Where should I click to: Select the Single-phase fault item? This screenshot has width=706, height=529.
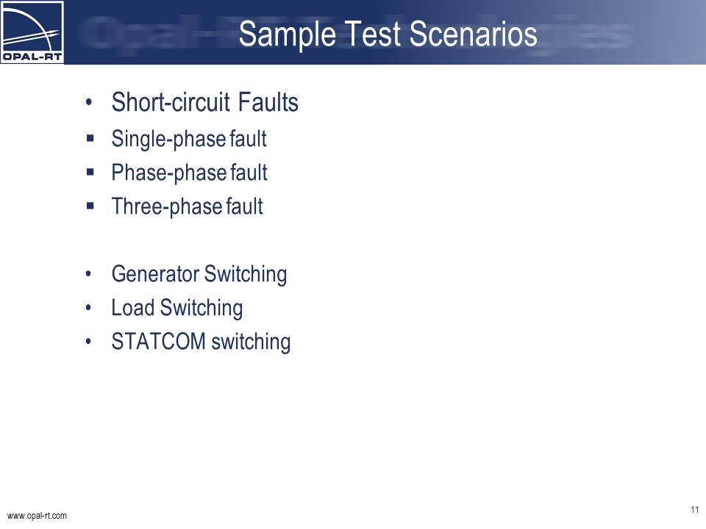tap(189, 139)
